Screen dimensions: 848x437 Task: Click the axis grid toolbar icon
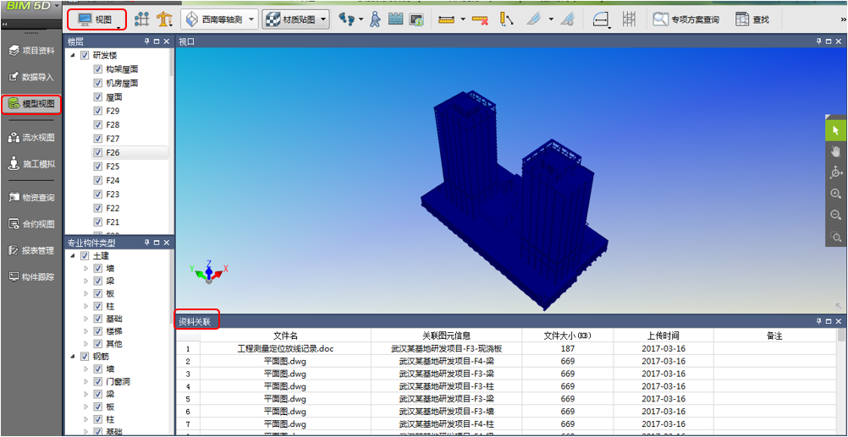pyautogui.click(x=141, y=19)
